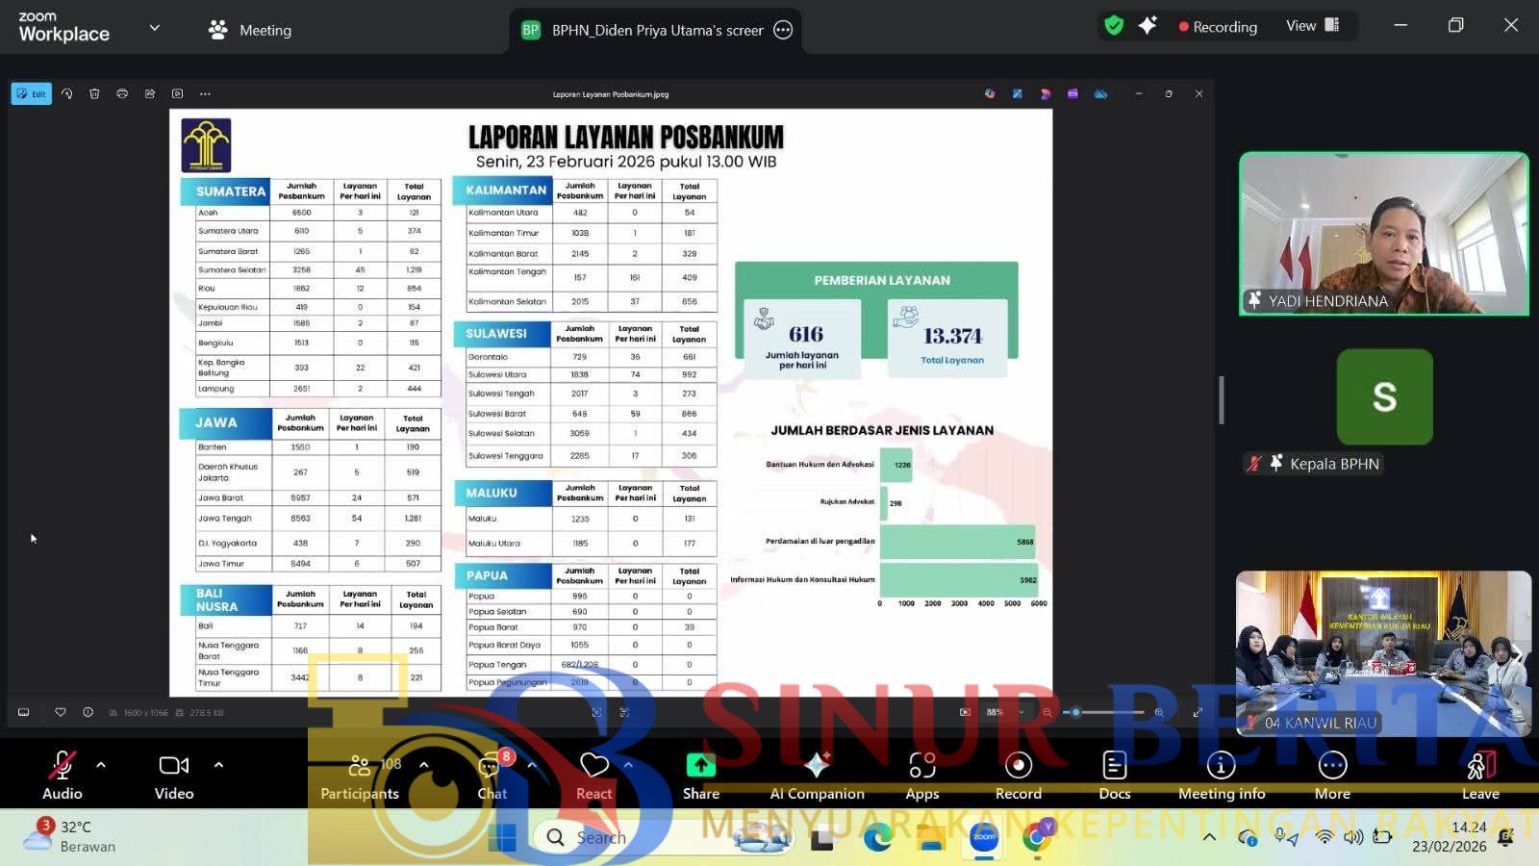The height and width of the screenshot is (866, 1539).
Task: Click the React heart icon
Action: 593,775
